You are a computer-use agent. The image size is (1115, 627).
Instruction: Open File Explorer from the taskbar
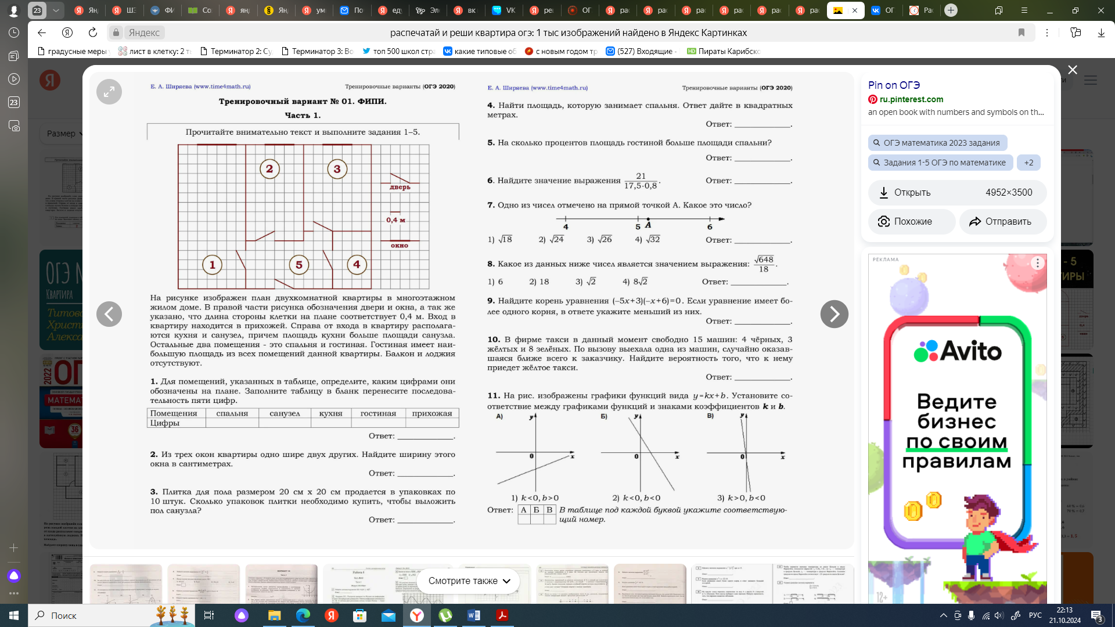(x=274, y=615)
